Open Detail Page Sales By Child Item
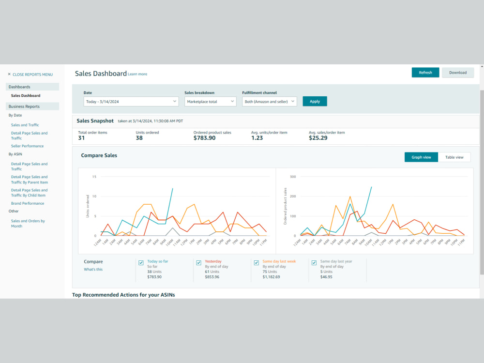484x363 pixels. tap(30, 193)
